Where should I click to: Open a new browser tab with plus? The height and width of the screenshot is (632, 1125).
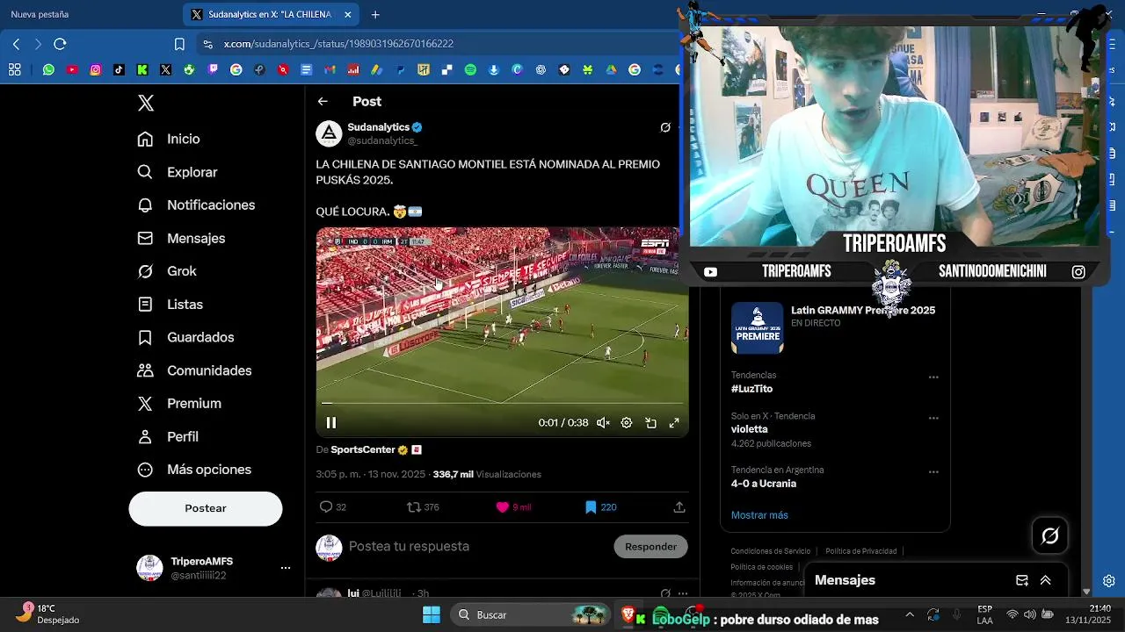(375, 14)
